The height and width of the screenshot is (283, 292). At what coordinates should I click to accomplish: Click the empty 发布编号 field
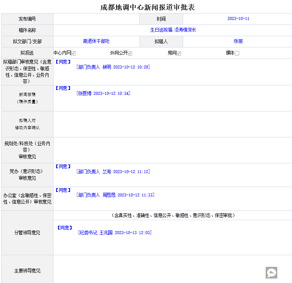(96, 19)
